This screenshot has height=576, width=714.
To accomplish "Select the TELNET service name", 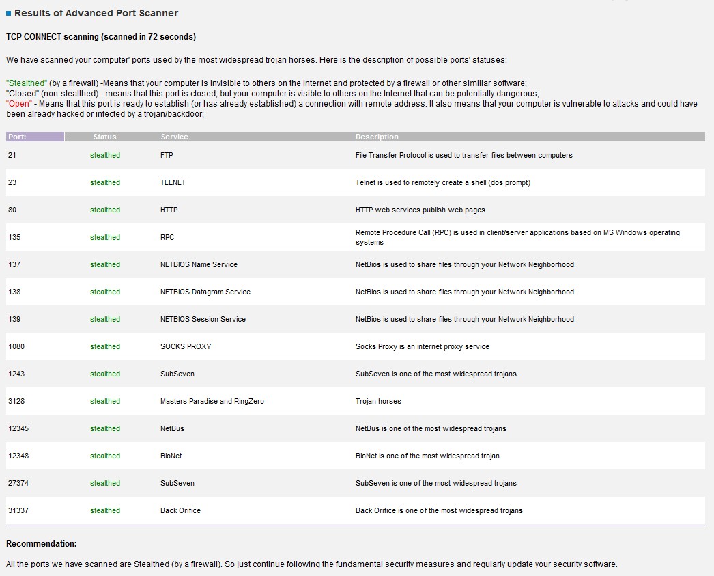I will (173, 182).
